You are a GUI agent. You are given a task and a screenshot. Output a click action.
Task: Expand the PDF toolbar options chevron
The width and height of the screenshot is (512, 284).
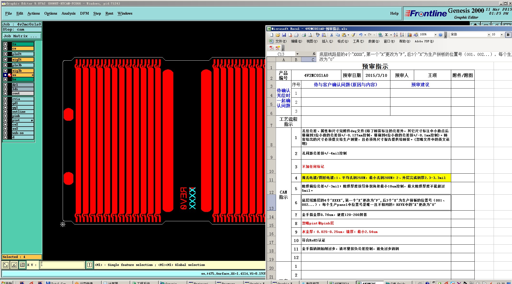click(283, 48)
